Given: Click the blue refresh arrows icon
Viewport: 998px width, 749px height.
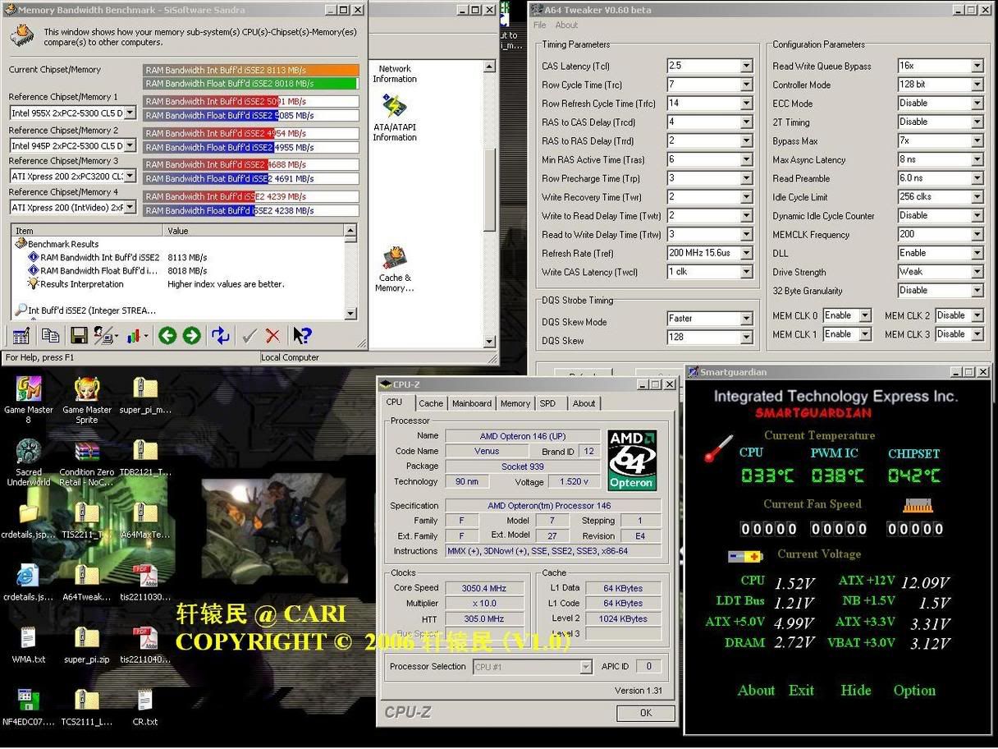Looking at the screenshot, I should 220,335.
